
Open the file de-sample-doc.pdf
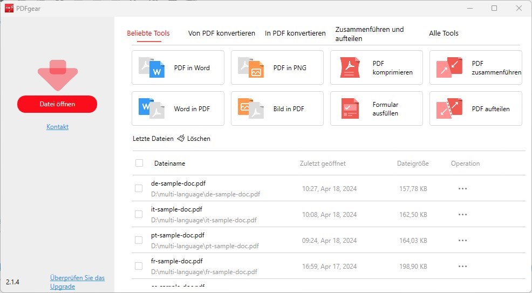(178, 183)
